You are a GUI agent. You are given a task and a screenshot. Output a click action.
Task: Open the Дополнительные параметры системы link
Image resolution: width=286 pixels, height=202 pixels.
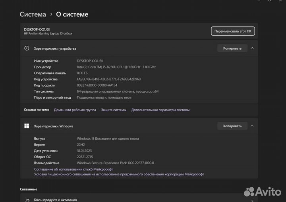tap(160, 110)
